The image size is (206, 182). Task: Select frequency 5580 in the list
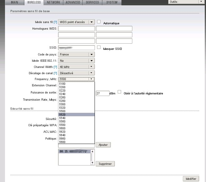tap(76, 125)
